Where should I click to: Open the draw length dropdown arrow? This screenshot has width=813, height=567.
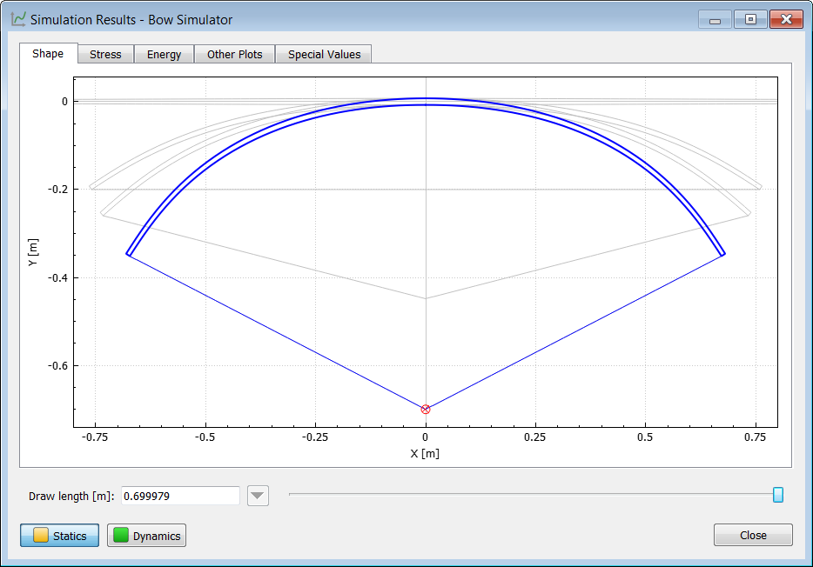click(x=258, y=496)
